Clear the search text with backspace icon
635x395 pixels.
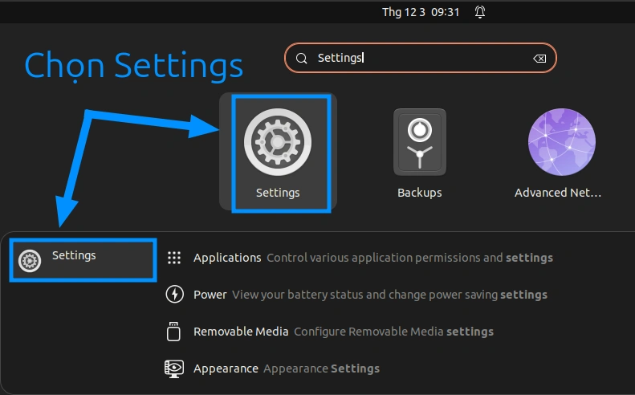pyautogui.click(x=539, y=59)
